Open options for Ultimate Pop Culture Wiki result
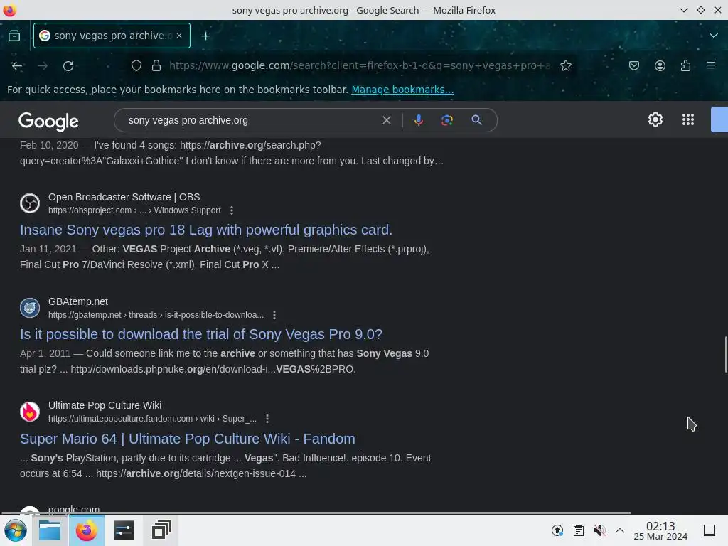 (x=267, y=419)
